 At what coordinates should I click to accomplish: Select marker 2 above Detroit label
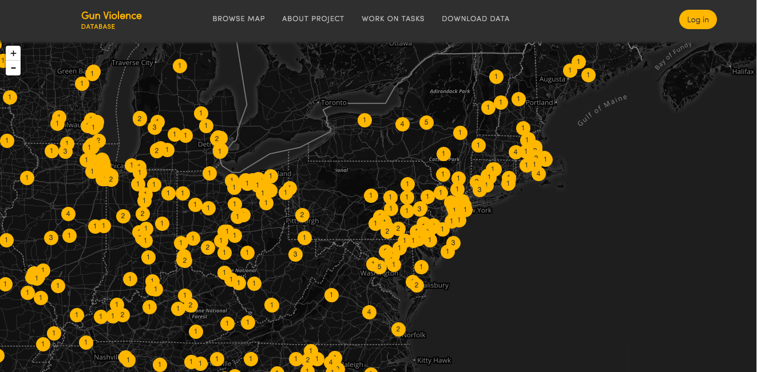coord(217,138)
